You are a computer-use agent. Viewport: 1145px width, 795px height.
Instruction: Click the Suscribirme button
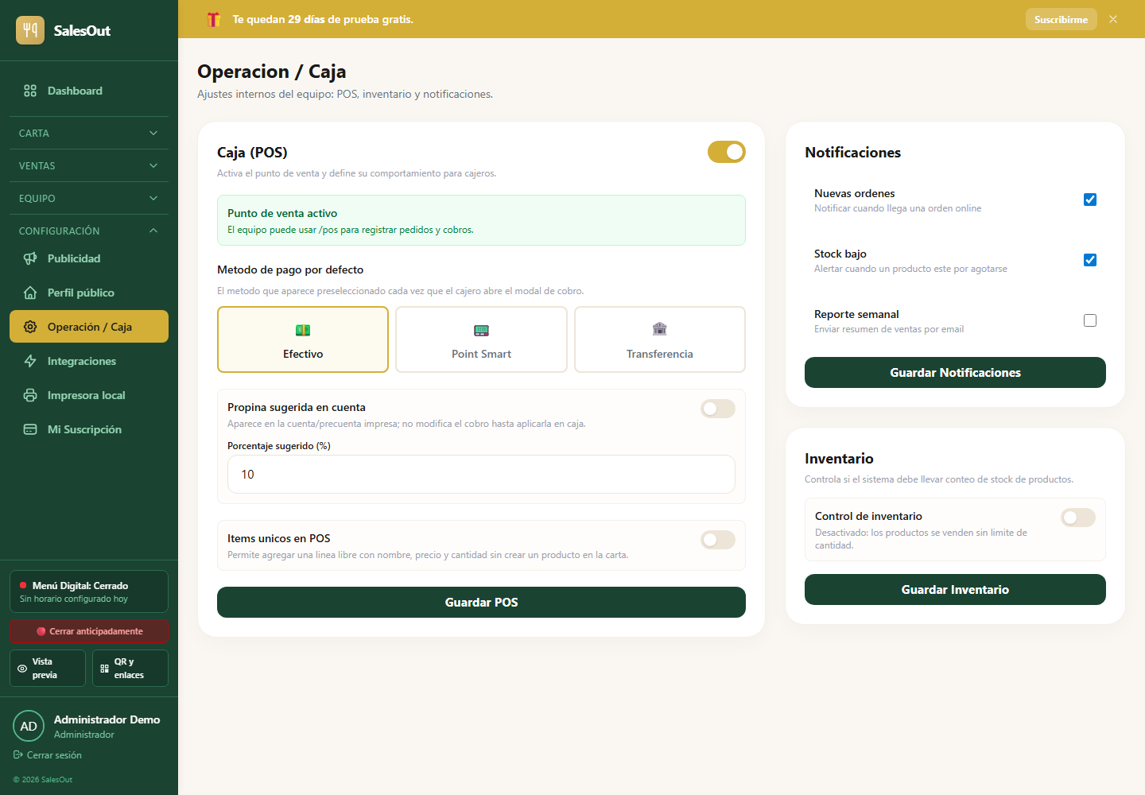pos(1061,19)
